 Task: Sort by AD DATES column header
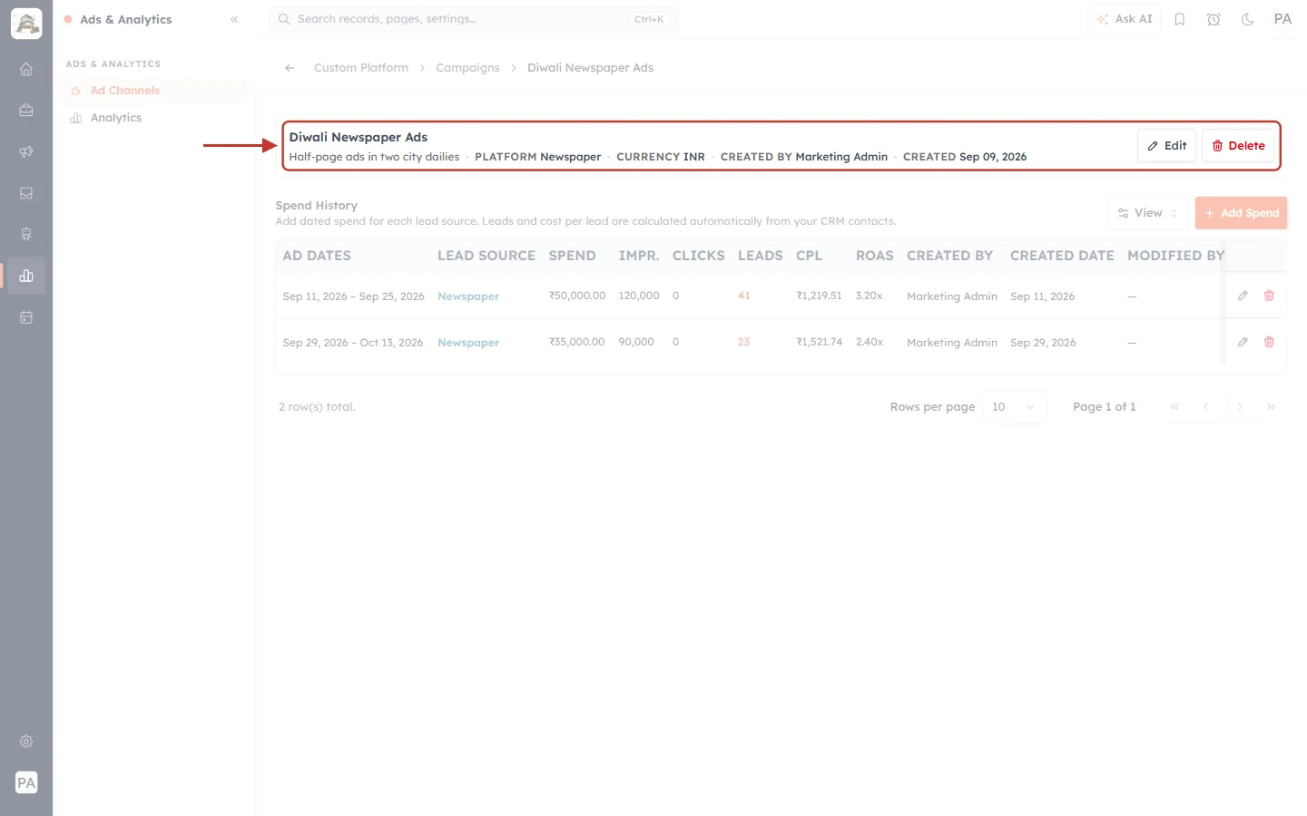coord(317,256)
